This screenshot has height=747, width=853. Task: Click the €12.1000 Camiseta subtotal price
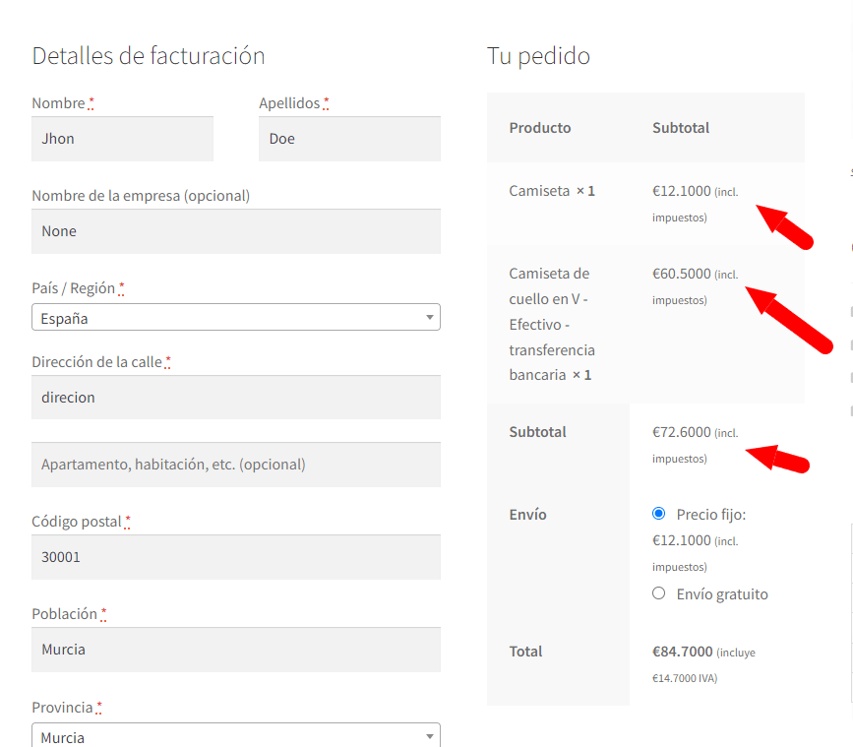click(x=682, y=191)
